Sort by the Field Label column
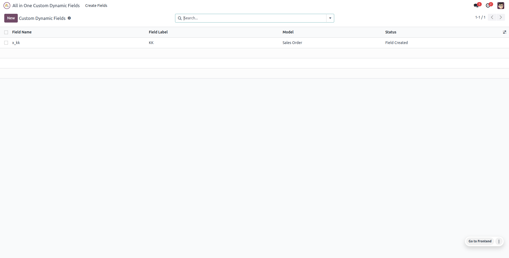Image resolution: width=509 pixels, height=258 pixels. 158,32
